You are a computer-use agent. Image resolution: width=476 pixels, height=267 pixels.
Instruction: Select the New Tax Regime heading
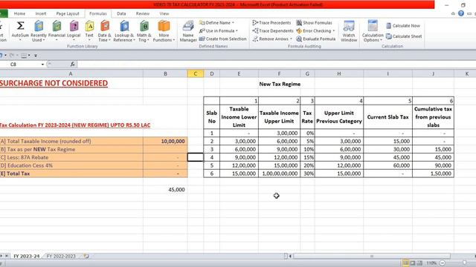280,84
